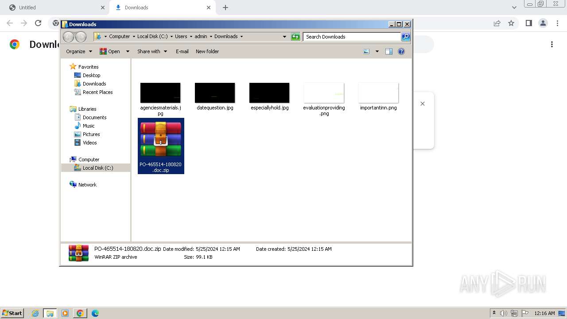Click the Open button in Explorer toolbar
Image resolution: width=567 pixels, height=319 pixels.
coord(110,51)
